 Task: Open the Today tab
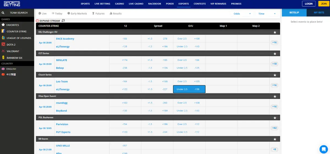click(x=57, y=13)
